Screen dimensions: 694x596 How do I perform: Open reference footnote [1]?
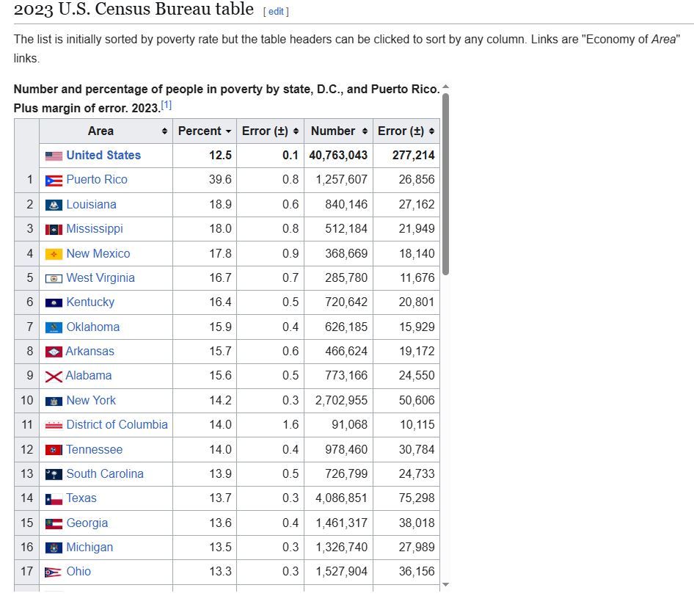point(166,105)
